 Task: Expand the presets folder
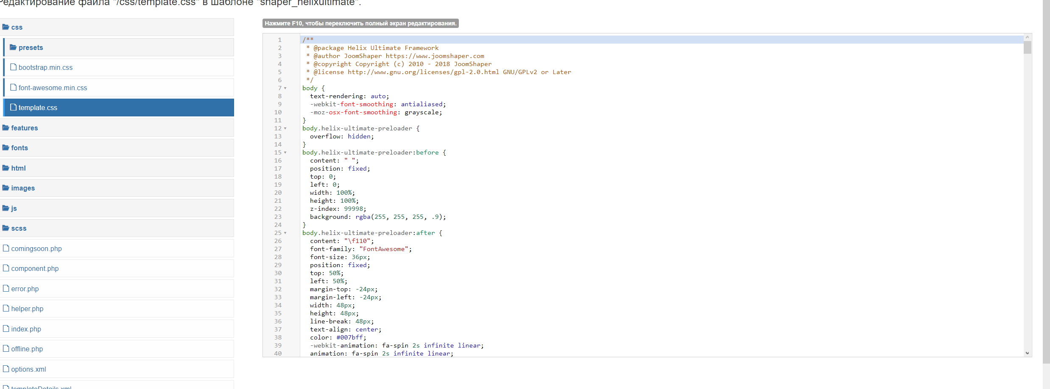[119, 47]
